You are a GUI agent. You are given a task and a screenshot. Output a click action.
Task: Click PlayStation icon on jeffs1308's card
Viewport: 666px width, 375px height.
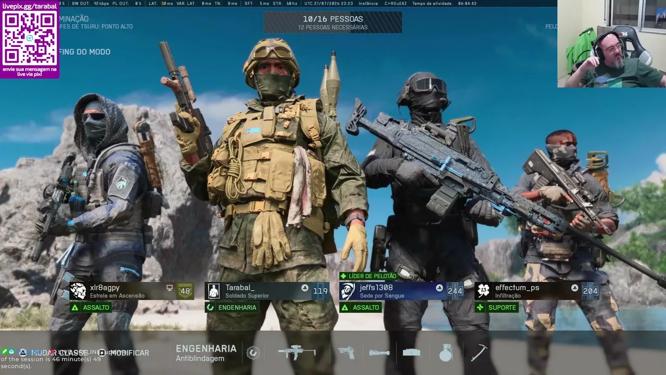tap(439, 287)
